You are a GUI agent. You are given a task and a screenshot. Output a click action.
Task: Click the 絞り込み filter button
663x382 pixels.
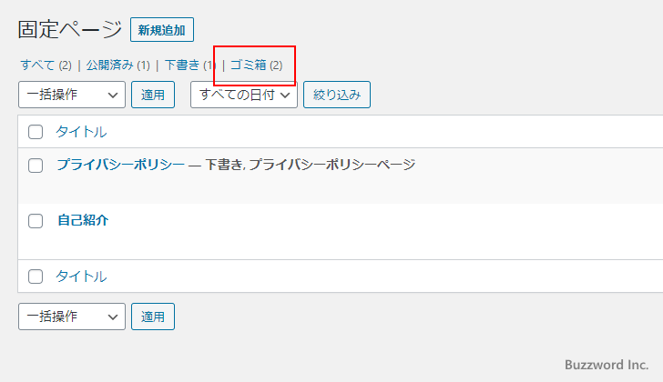point(336,95)
